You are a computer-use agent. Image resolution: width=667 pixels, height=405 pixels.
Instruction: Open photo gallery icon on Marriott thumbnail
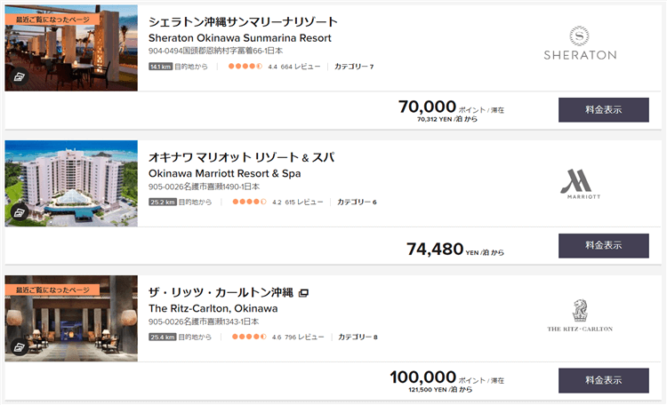[x=18, y=213]
